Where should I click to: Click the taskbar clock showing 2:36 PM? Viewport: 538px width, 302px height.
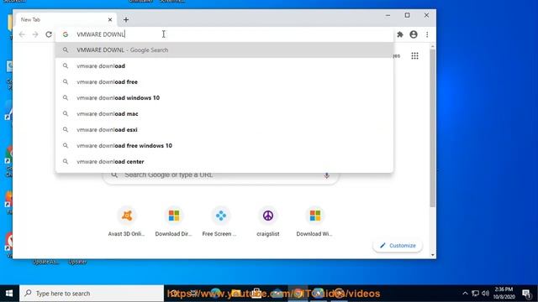[x=504, y=293]
